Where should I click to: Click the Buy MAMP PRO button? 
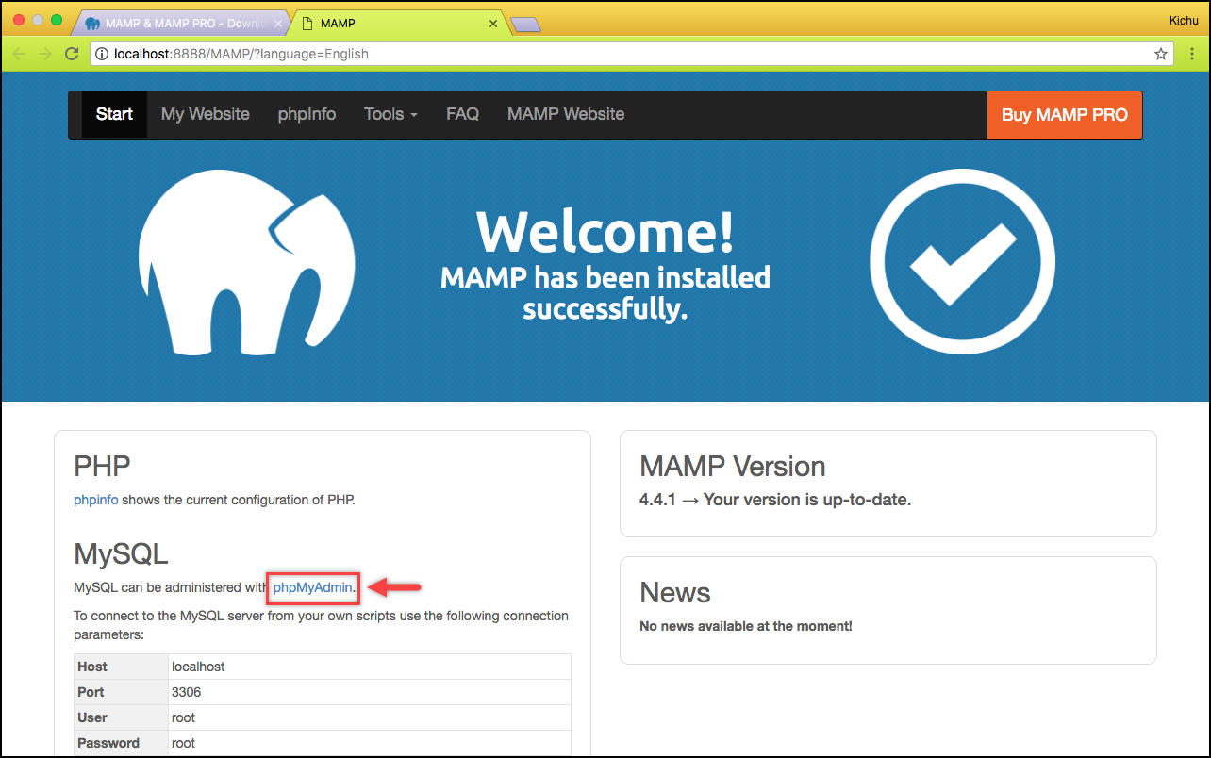coord(1065,115)
